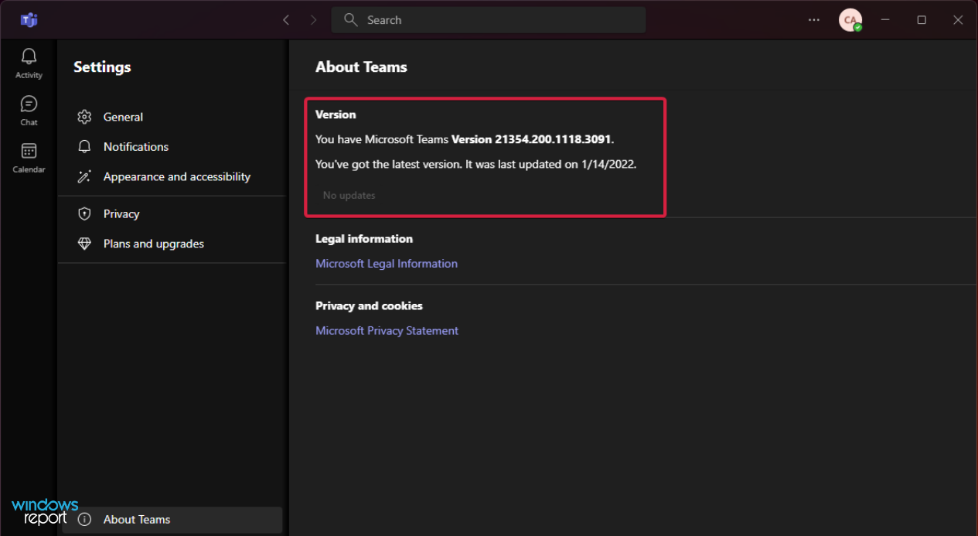Open Notifications settings
Image resolution: width=978 pixels, height=536 pixels.
(172, 146)
